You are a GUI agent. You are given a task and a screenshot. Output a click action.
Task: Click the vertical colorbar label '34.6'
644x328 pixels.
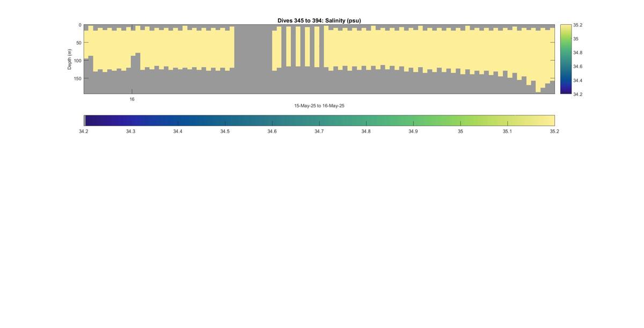[x=577, y=67]
